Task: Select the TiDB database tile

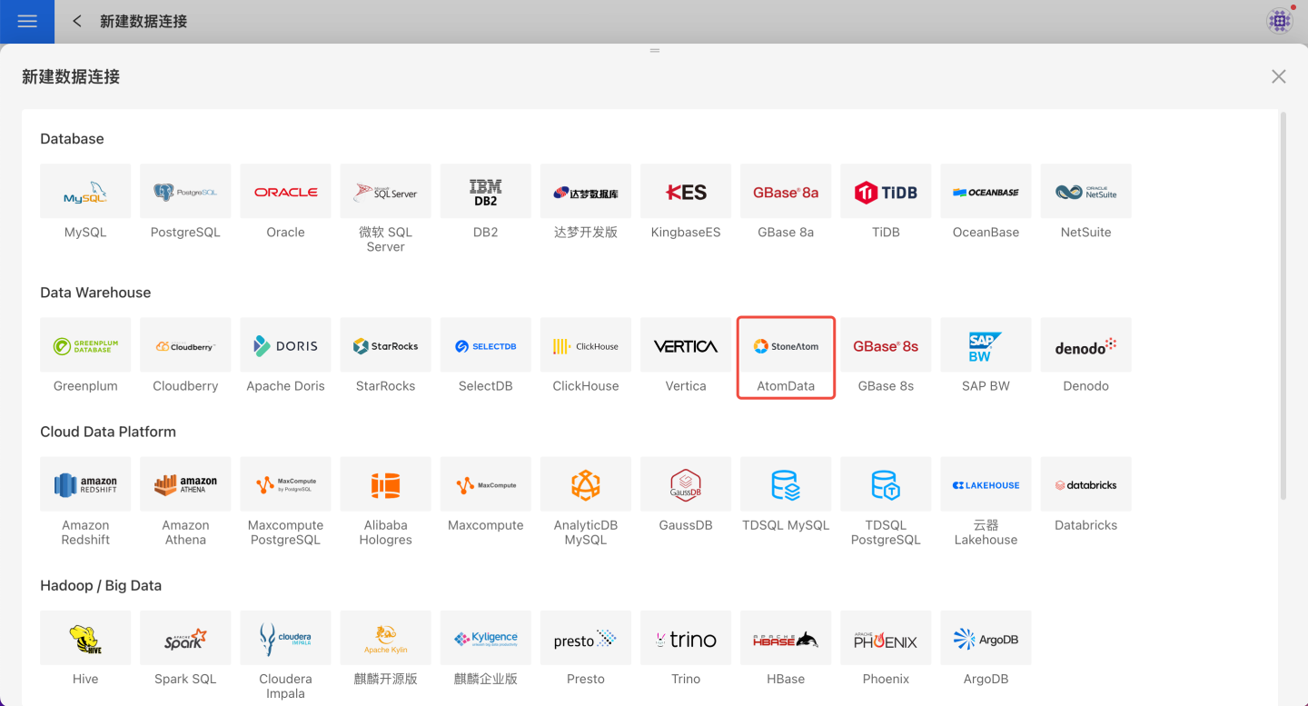Action: 886,192
